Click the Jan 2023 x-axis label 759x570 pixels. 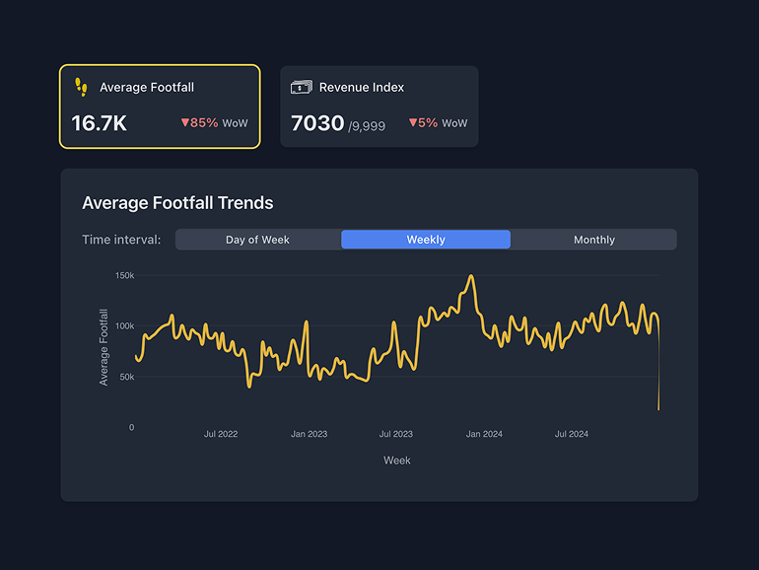click(x=309, y=434)
